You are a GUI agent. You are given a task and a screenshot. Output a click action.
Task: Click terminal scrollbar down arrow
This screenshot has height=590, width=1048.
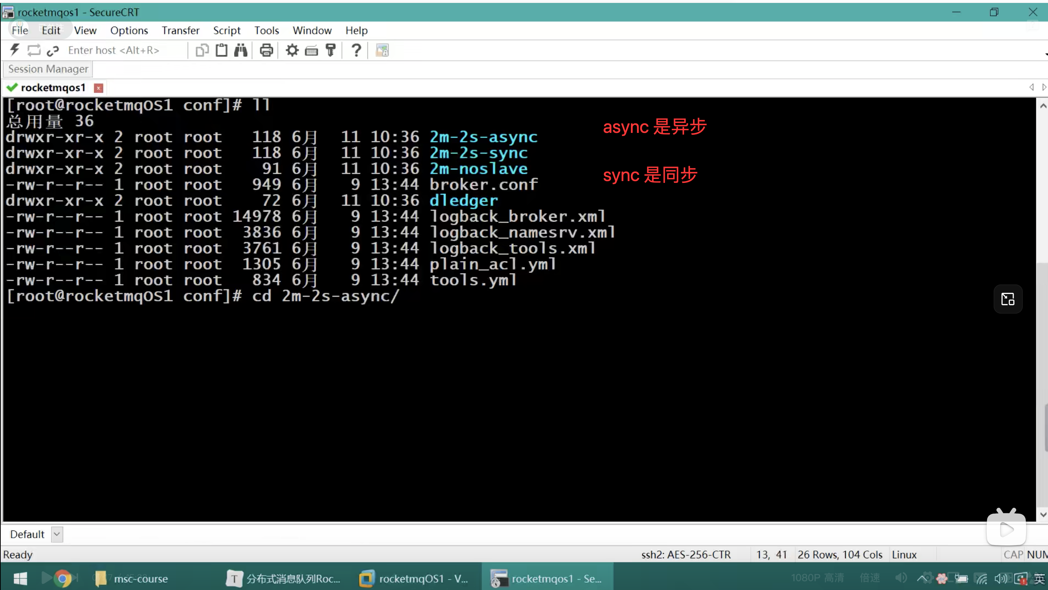point(1043,515)
